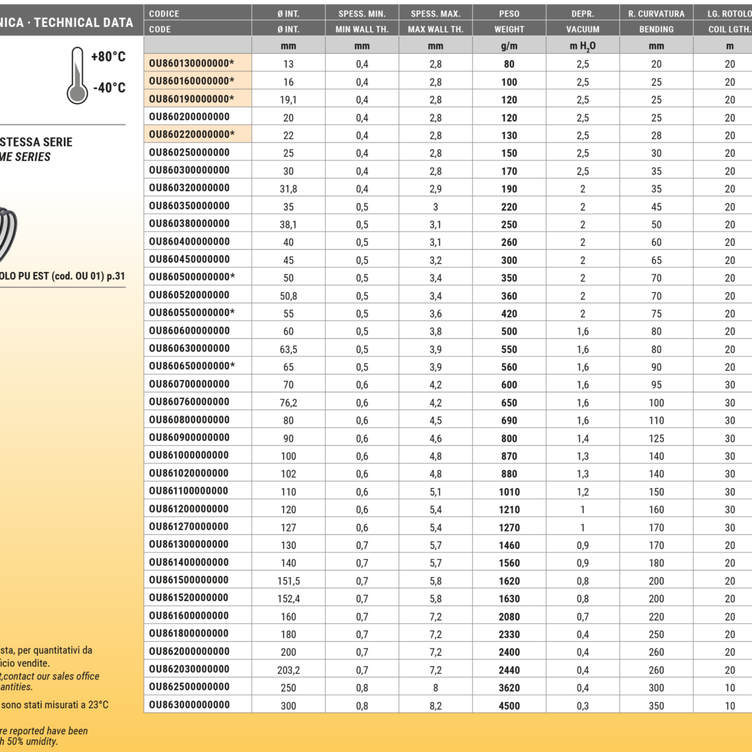This screenshot has height=752, width=752.
Task: Click the SPESS. MIN. column header
Action: coord(361,13)
